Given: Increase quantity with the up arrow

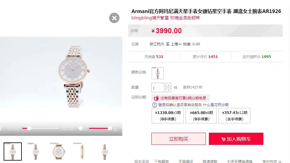Looking at the screenshot, I should (x=168, y=85).
